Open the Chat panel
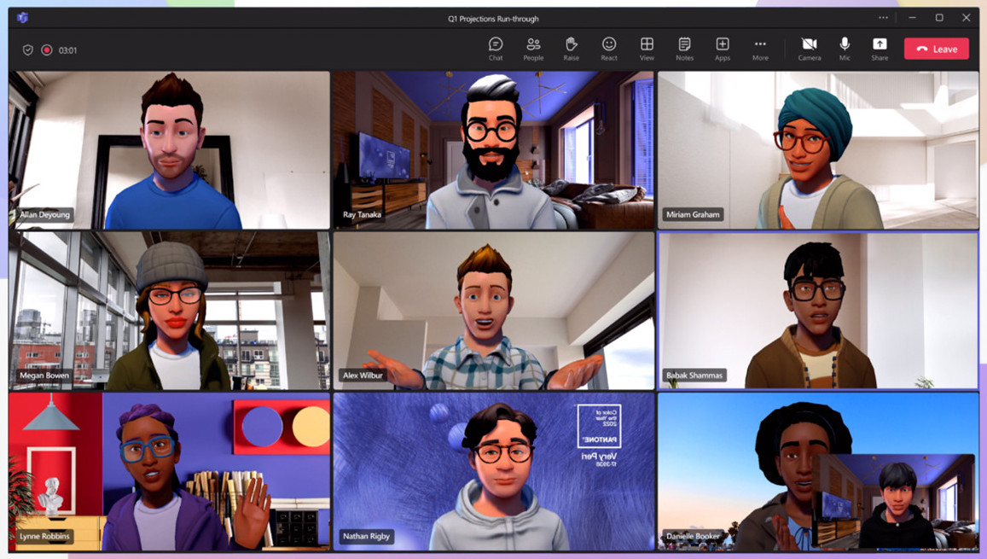This screenshot has height=559, width=987. pos(496,49)
